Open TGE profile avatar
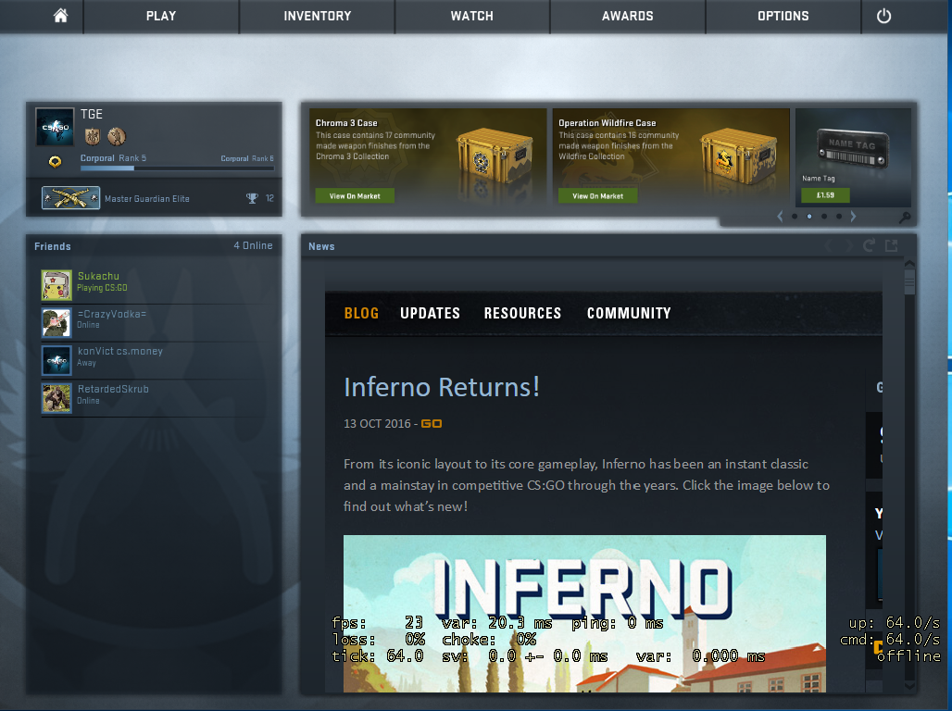Image resolution: width=952 pixels, height=711 pixels. 55,127
